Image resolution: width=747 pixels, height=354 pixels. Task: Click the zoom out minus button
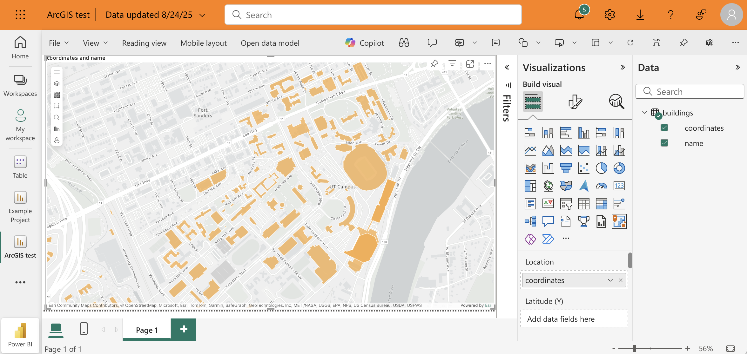614,349
